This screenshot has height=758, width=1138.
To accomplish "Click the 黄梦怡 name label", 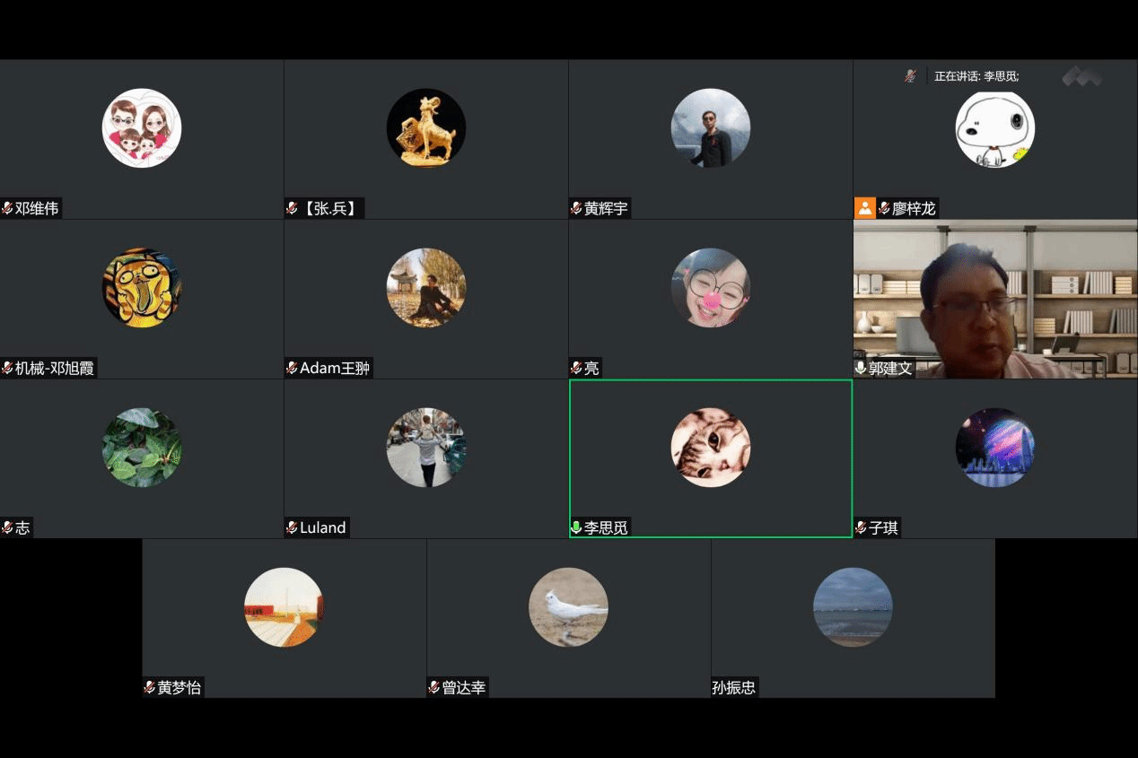I will tap(179, 687).
